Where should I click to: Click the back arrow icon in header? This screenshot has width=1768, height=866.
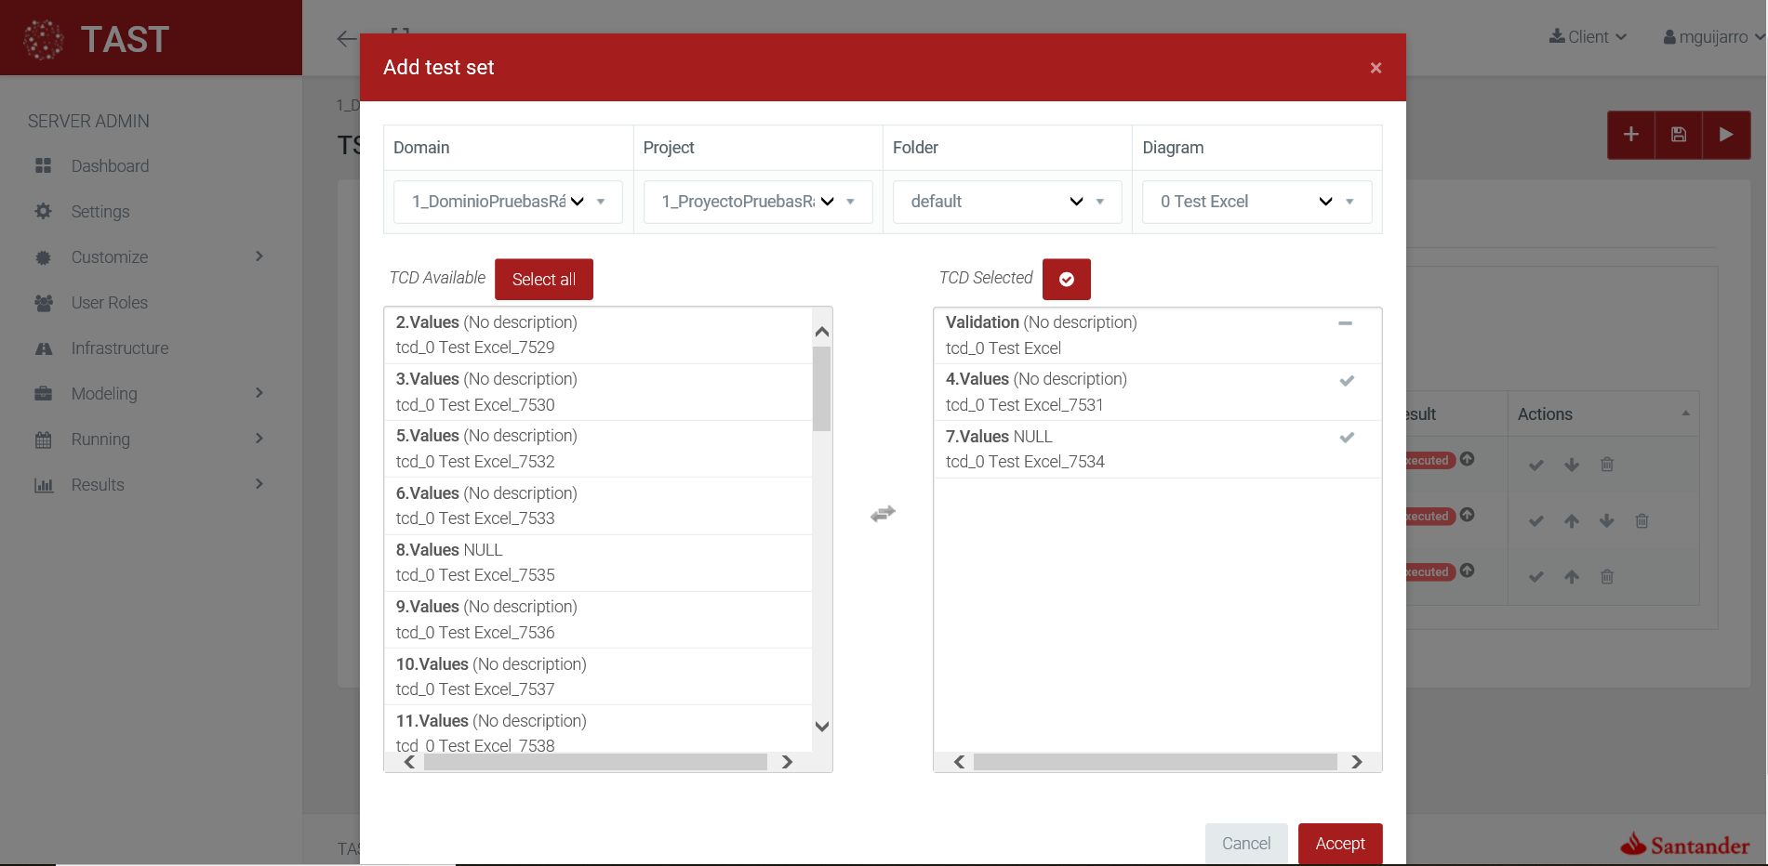click(346, 38)
